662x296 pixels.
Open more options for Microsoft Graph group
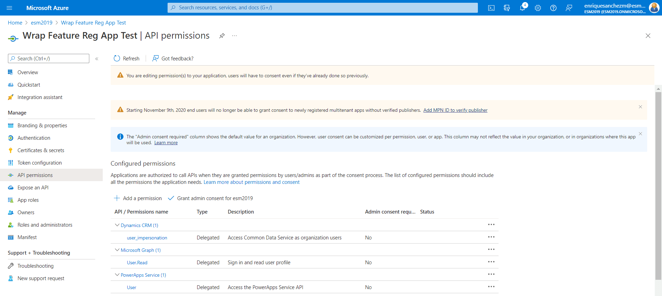(491, 249)
